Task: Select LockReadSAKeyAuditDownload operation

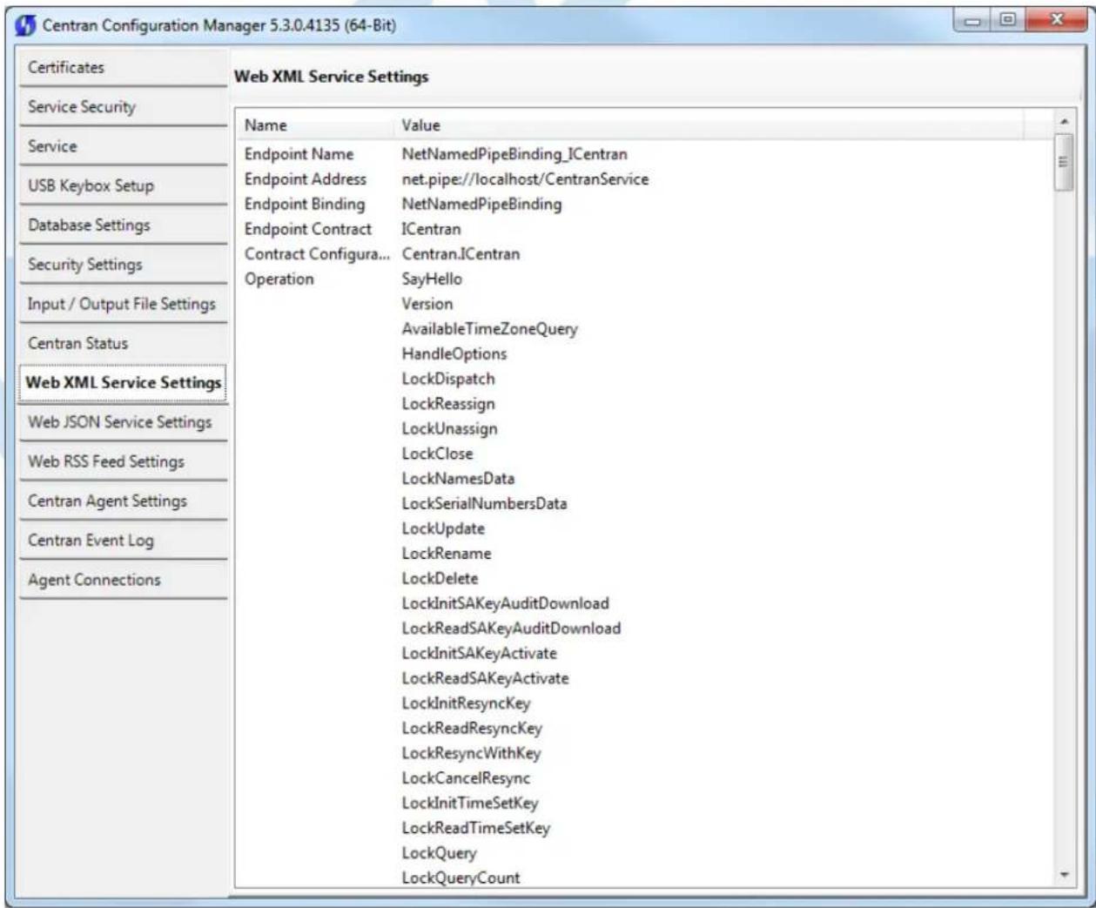Action: click(x=511, y=629)
